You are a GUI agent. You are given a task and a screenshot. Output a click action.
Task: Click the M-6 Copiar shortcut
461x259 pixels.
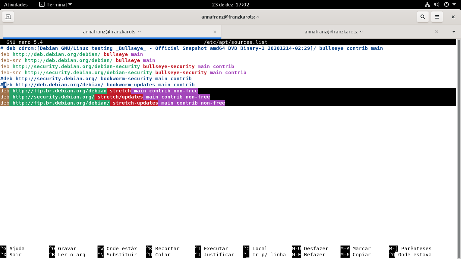(356, 255)
